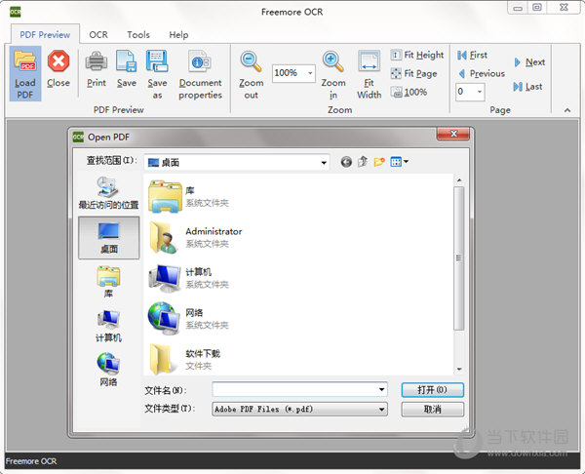This screenshot has height=474, width=585.
Task: Select the 软件下载 folder in the list
Action: coord(184,359)
